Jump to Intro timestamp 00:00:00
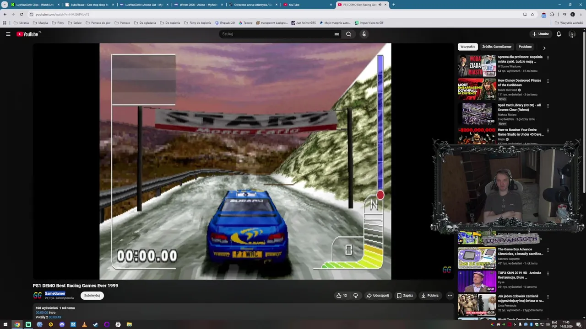 [42, 313]
